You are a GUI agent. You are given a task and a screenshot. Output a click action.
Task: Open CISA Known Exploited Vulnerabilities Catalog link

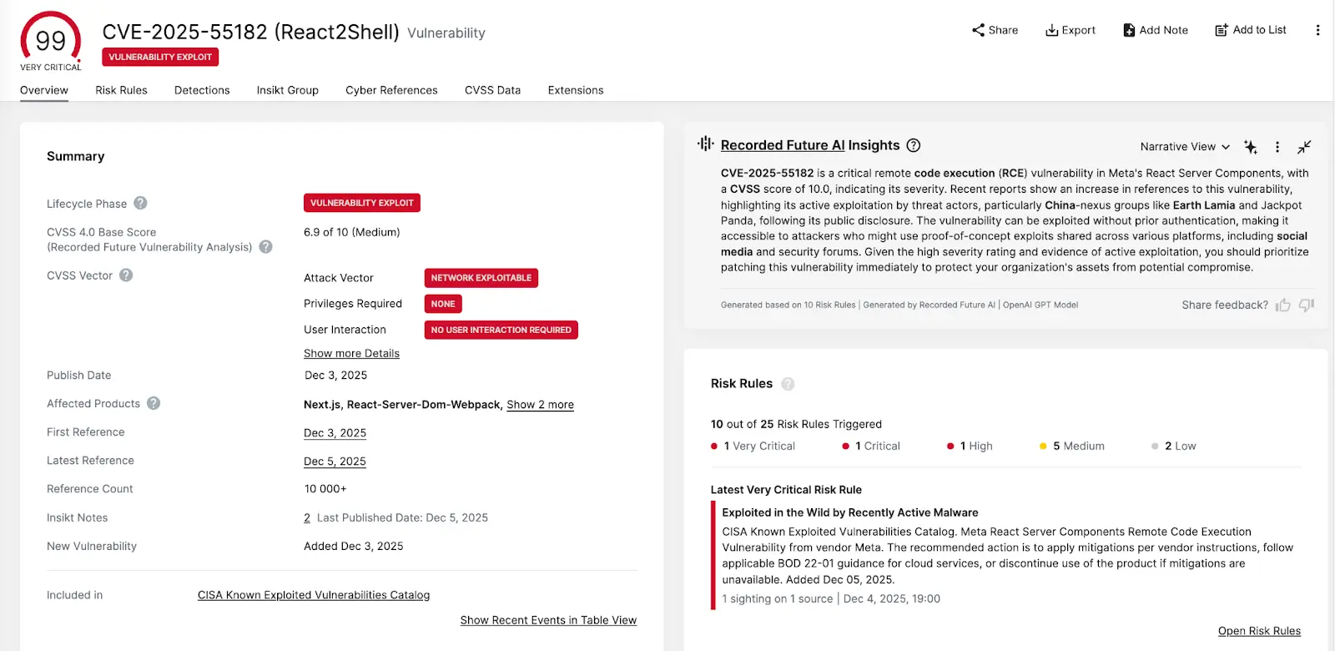click(314, 595)
